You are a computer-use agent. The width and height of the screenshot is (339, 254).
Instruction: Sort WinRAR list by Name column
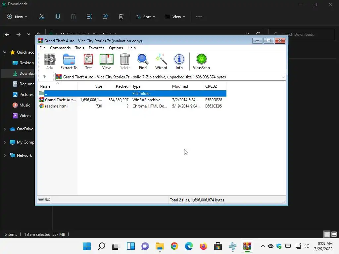tap(57, 86)
